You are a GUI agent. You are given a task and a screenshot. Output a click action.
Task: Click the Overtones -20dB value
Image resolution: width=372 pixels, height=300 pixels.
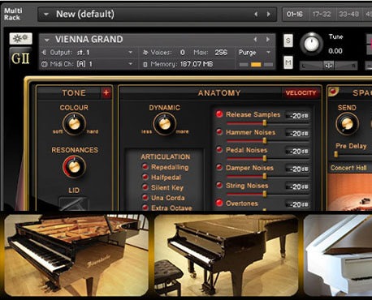tap(298, 204)
